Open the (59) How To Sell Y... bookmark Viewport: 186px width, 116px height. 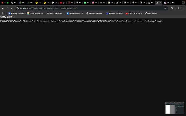(x=135, y=13)
